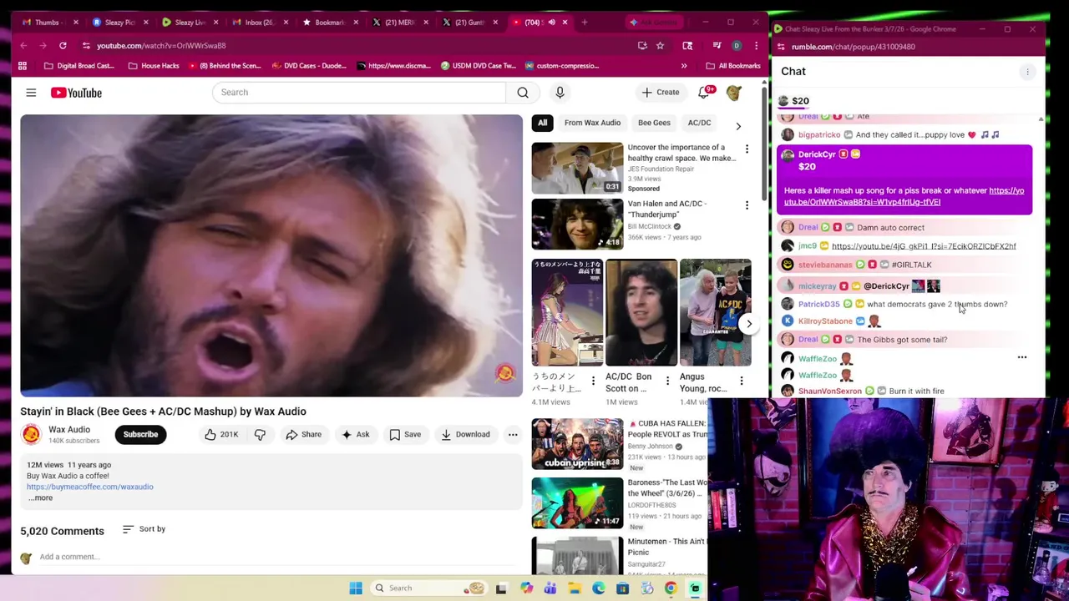The width and height of the screenshot is (1069, 601).
Task: Activate voice search microphone icon
Action: pyautogui.click(x=560, y=93)
